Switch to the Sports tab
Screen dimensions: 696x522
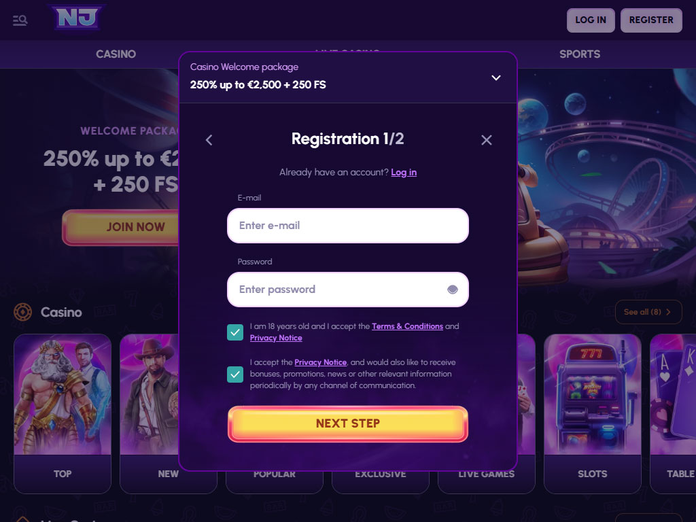point(580,54)
